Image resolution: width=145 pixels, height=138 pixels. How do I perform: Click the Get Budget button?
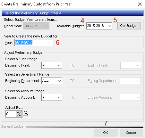point(129,26)
